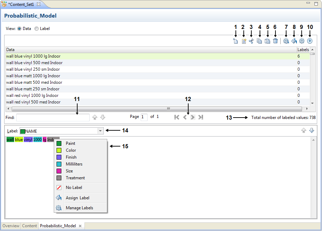Open the Probabilistic_Model tab
Viewport: 322px width, 231px height.
click(58, 226)
